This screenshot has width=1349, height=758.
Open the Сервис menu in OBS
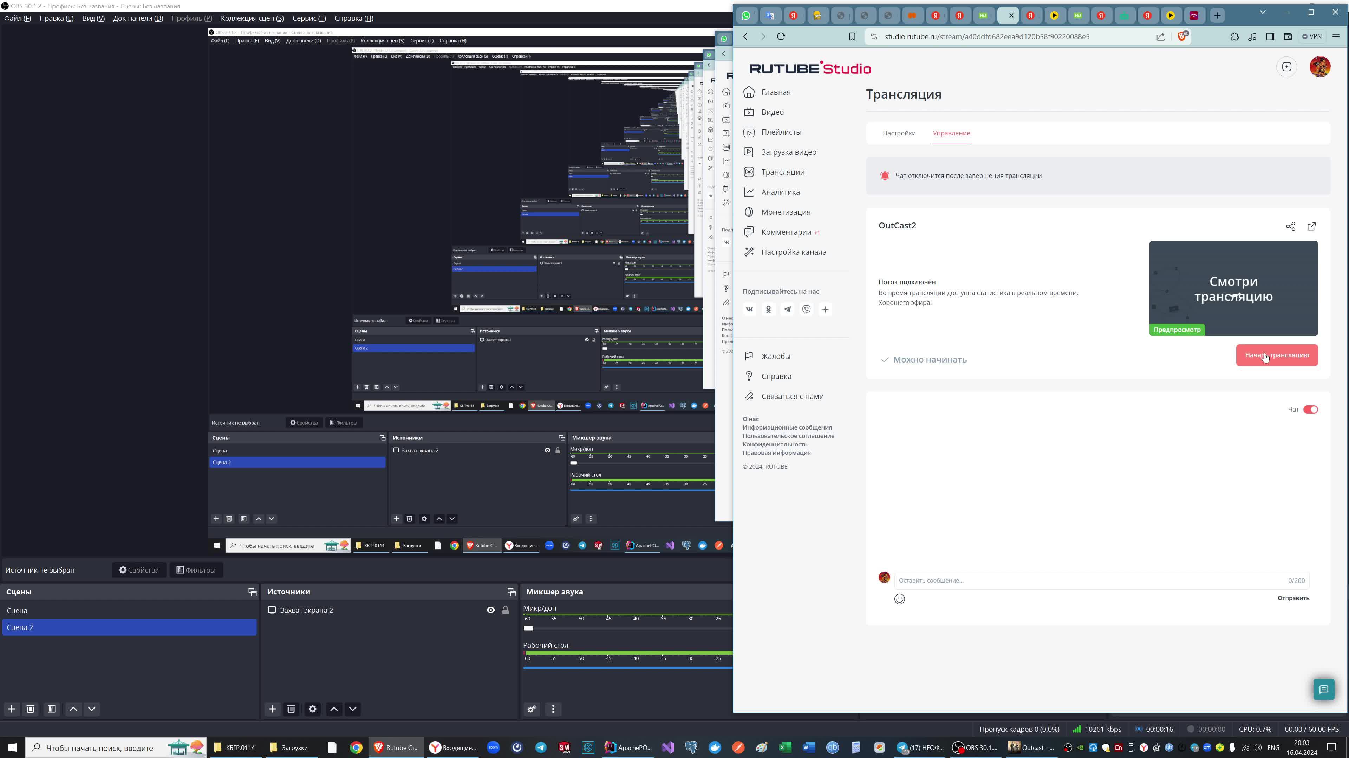point(309,18)
